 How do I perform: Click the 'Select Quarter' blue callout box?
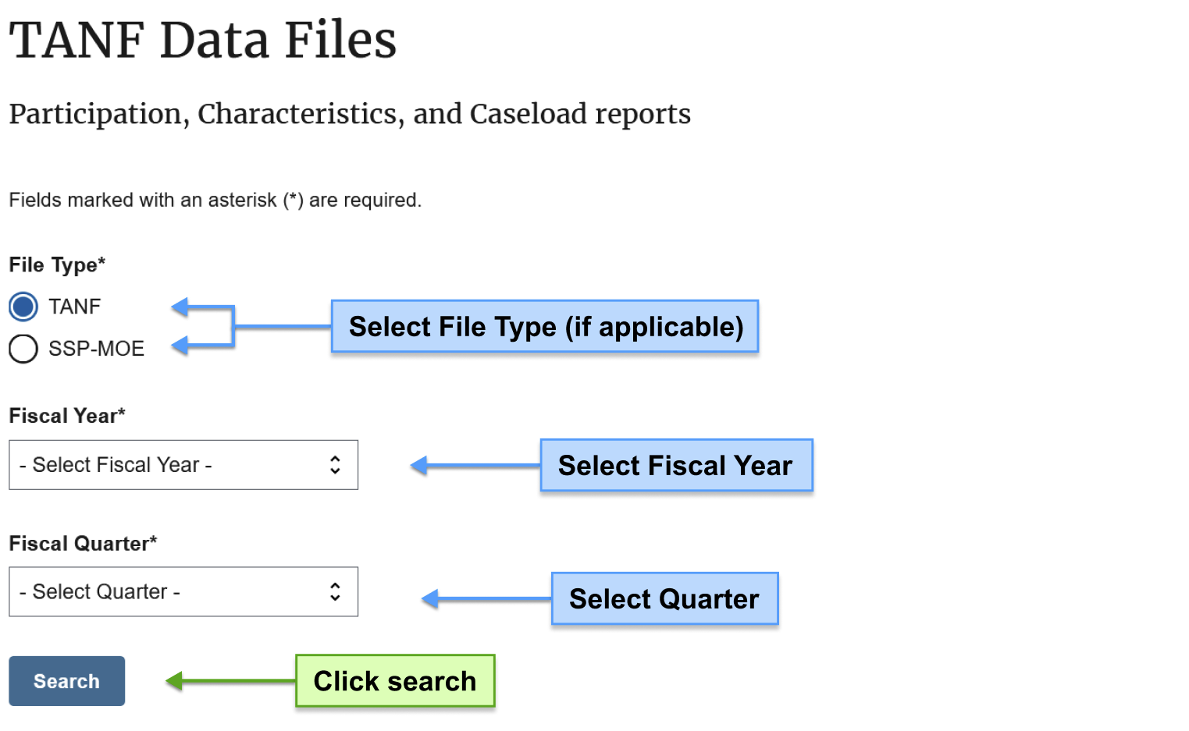pos(665,598)
